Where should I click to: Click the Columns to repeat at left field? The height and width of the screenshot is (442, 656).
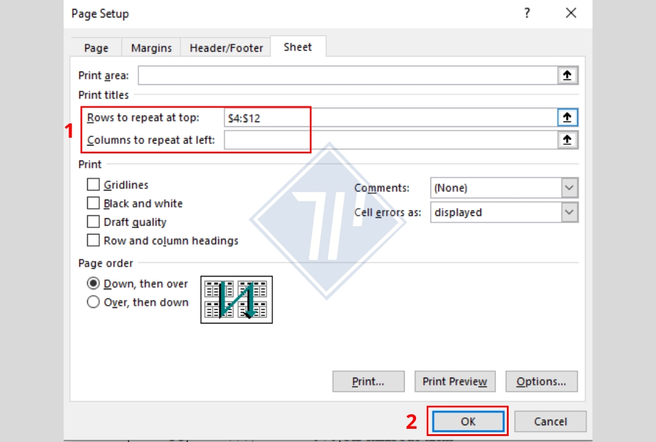point(391,140)
